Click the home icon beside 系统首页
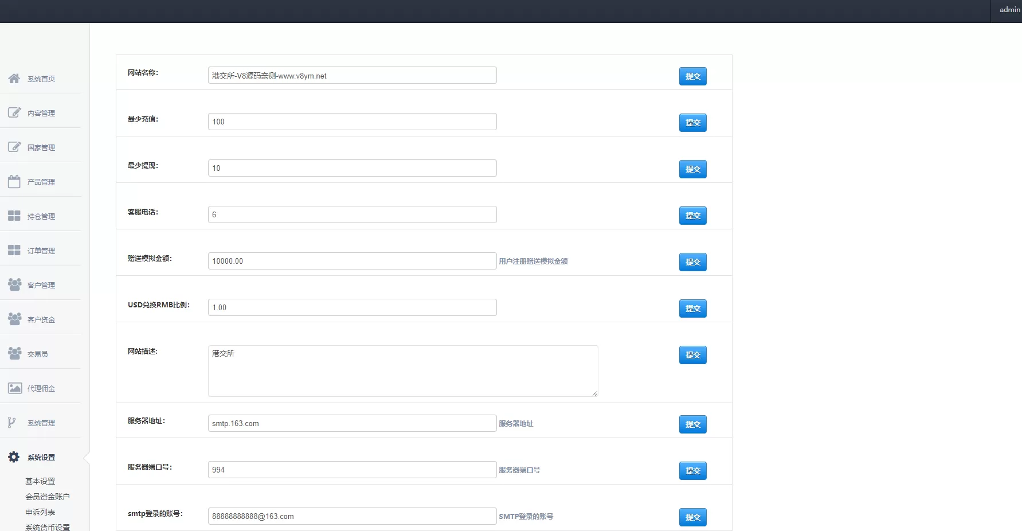Screen dimensions: 1022x531 click(x=14, y=79)
